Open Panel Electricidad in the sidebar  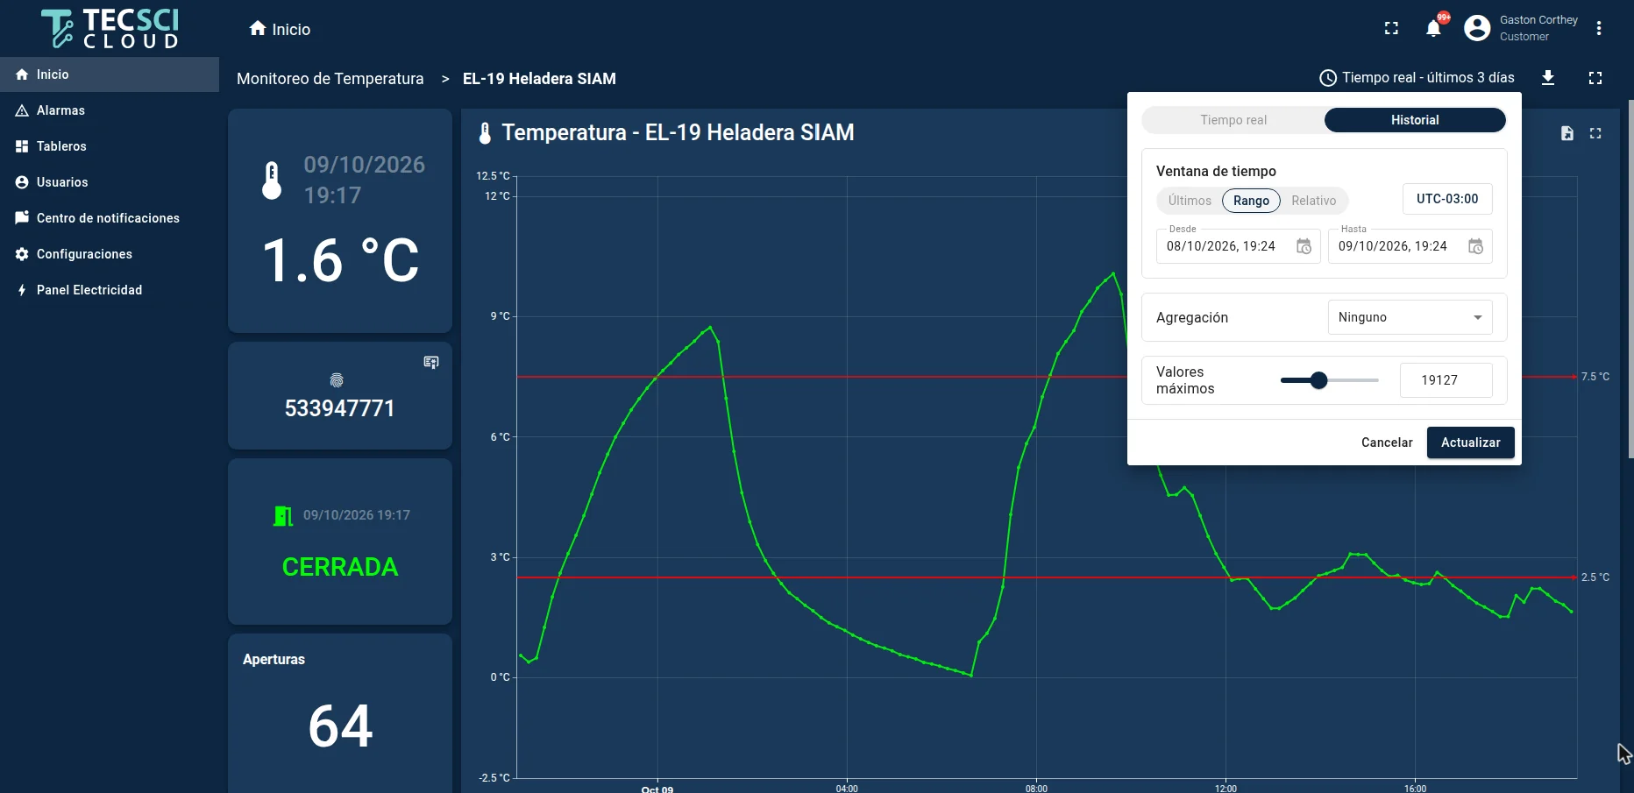110,290
